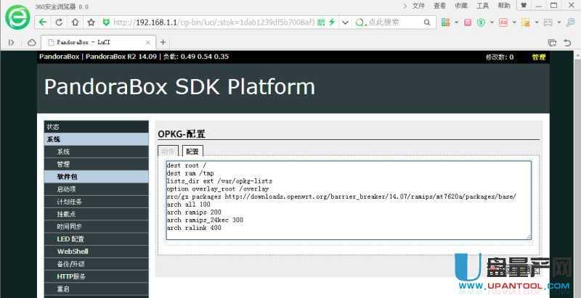Click the 'dest ram /tmp' line

[190, 173]
